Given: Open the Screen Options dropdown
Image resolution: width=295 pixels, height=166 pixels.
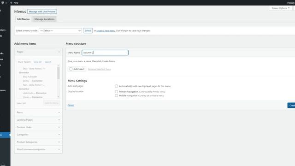Looking at the screenshot, I should point(281,8).
